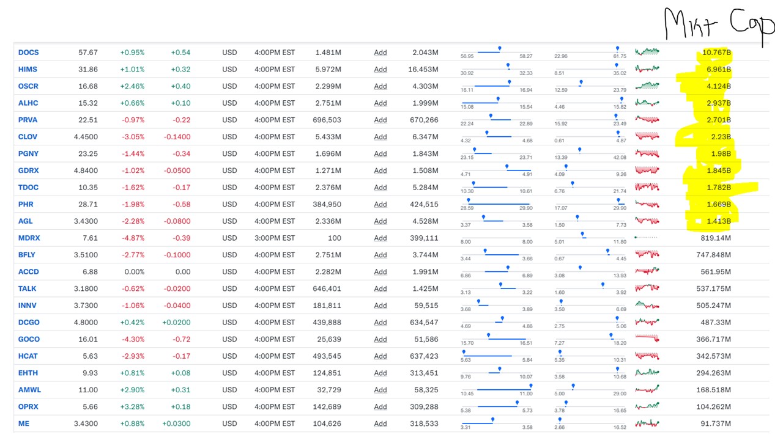Click Add in the BFLY row
Viewport: 783px width, 440px height.
tap(380, 255)
